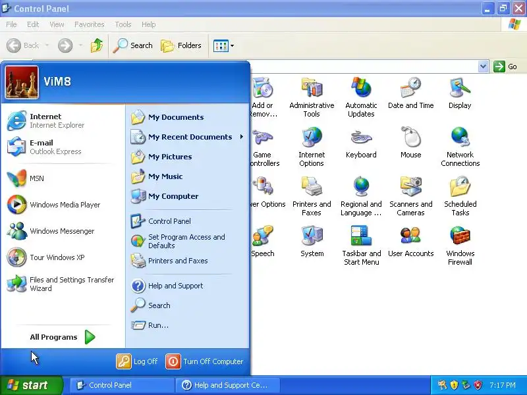The width and height of the screenshot is (527, 395).
Task: Open the Run dialog entry
Action: tap(186, 325)
